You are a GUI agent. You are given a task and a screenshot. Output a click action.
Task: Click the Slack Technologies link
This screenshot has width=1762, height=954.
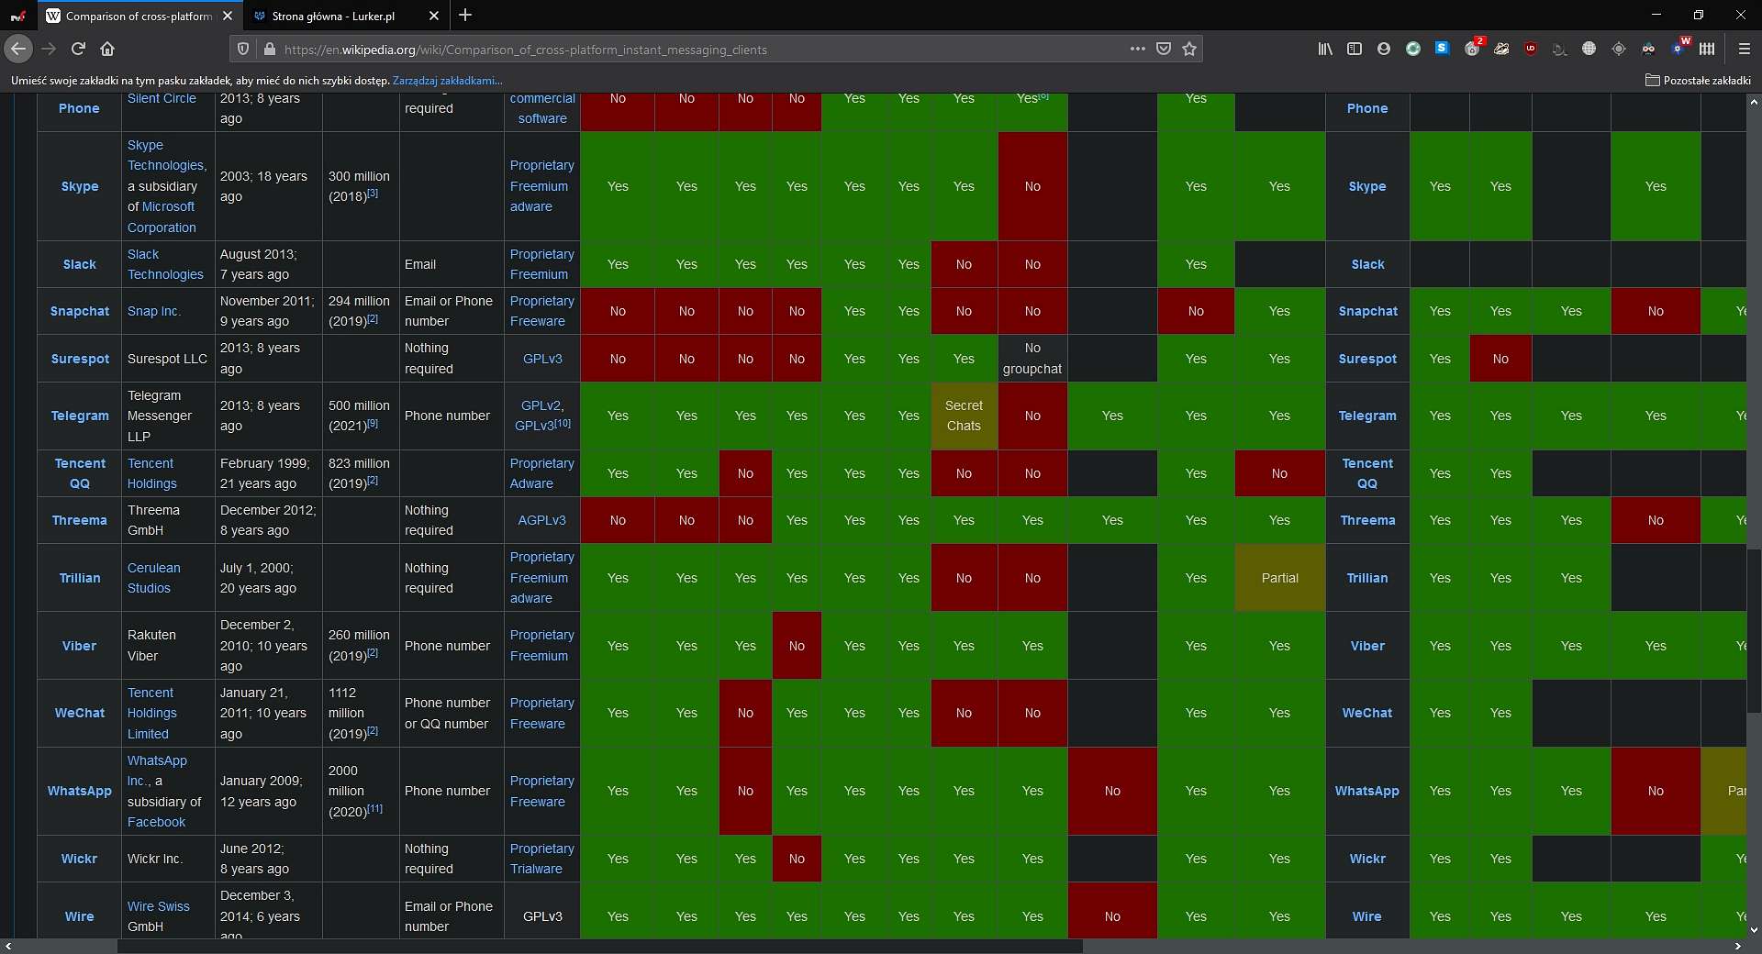click(x=165, y=264)
